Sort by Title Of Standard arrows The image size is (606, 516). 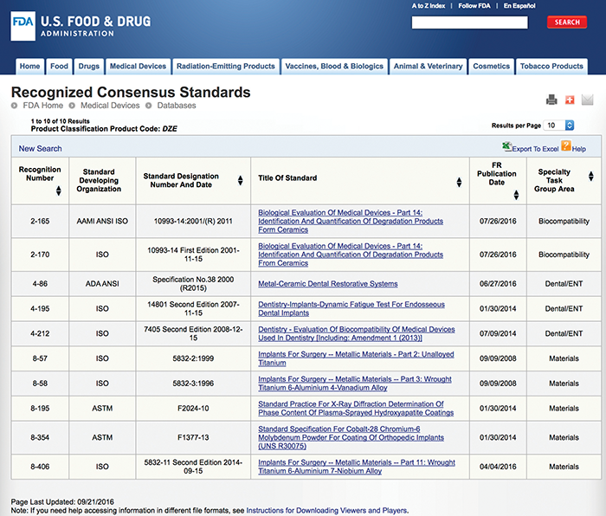click(x=458, y=182)
